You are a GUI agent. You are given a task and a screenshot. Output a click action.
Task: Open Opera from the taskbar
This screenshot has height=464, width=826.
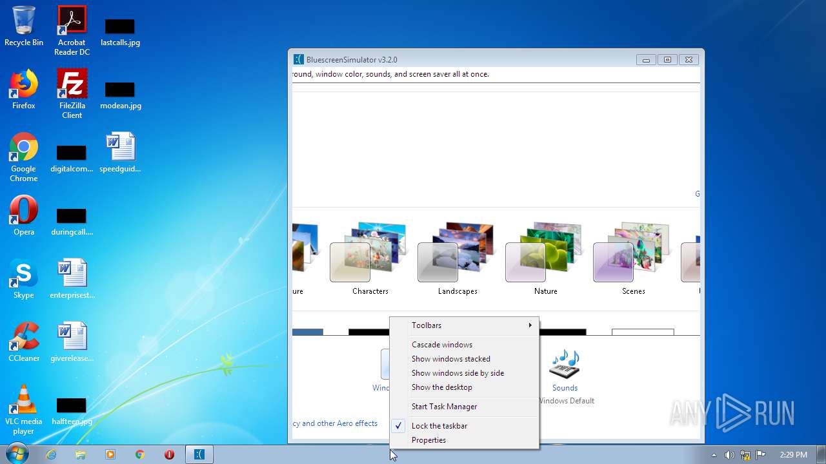[170, 454]
